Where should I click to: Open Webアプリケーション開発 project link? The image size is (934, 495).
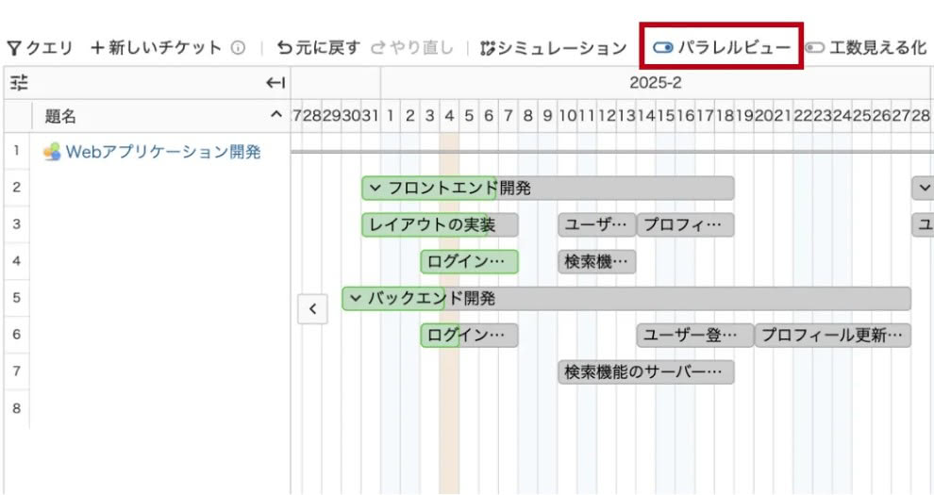coord(163,152)
